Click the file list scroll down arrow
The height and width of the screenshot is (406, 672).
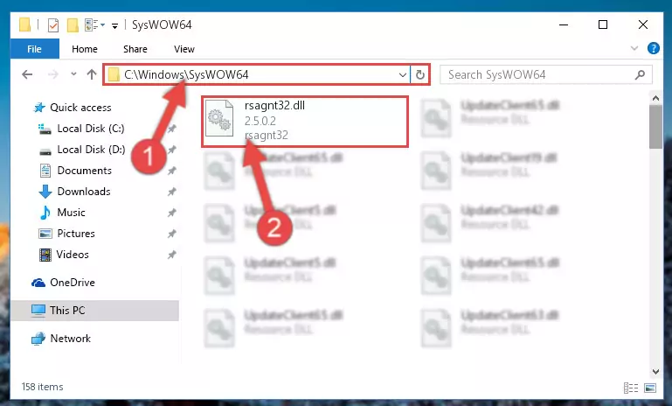(655, 372)
